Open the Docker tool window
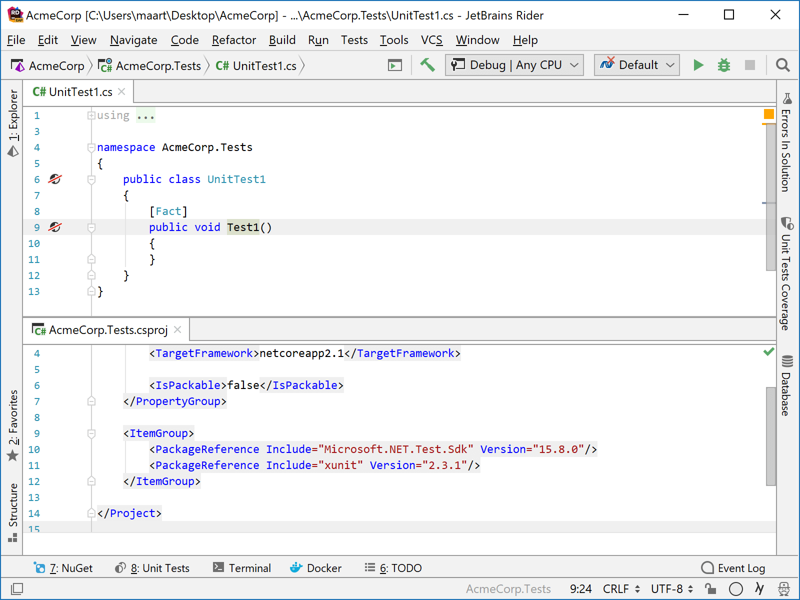800x600 pixels. tap(316, 568)
